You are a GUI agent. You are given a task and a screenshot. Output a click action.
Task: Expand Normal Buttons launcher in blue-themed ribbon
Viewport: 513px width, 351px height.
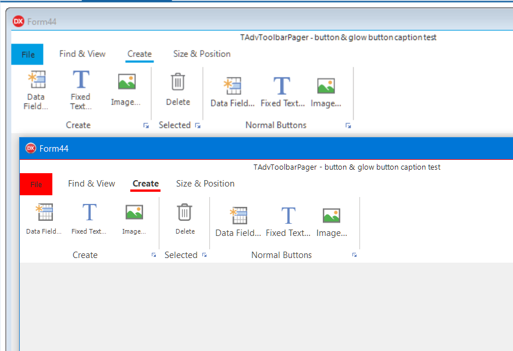(x=348, y=126)
